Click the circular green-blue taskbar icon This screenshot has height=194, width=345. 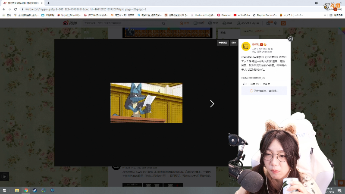click(x=44, y=190)
